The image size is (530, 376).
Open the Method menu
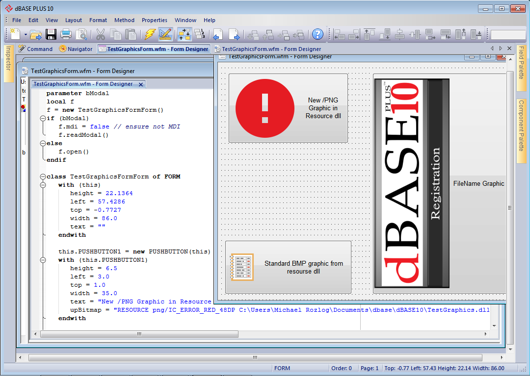124,20
